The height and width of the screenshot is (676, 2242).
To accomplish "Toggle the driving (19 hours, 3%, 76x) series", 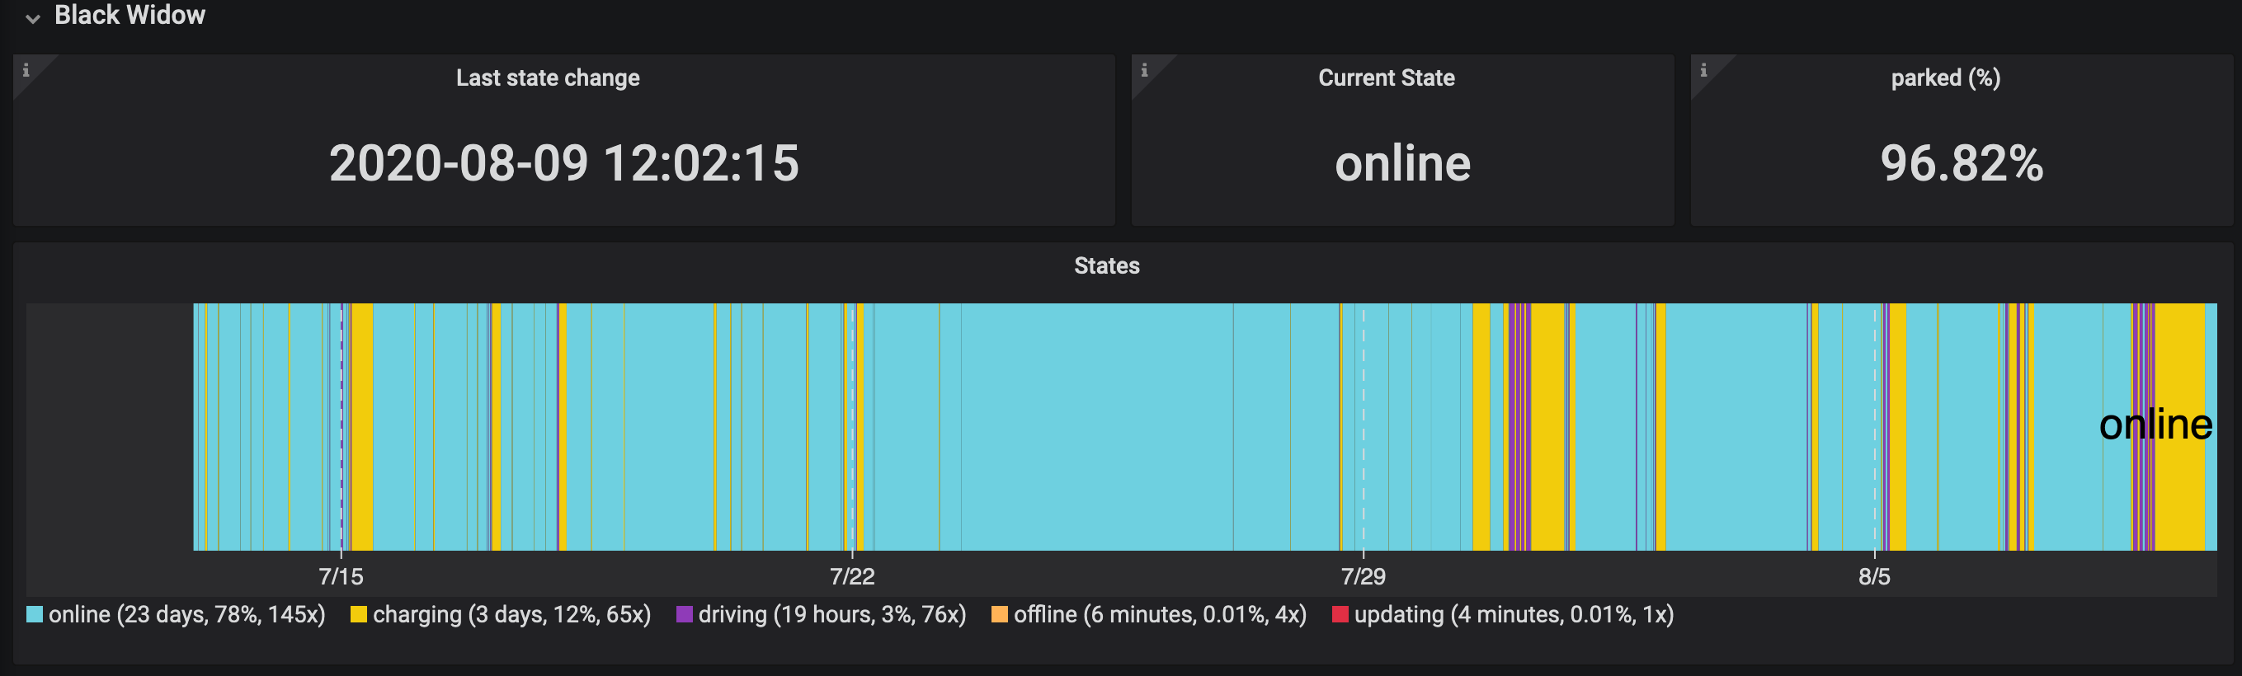I will pos(832,615).
